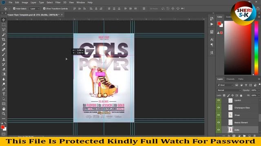Image resolution: width=261 pixels, height=146 pixels.
Task: Hide the Shoes layer
Action: pos(219,115)
